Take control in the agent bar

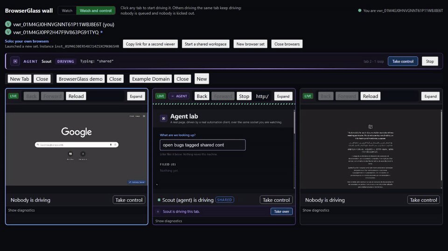coord(403,62)
